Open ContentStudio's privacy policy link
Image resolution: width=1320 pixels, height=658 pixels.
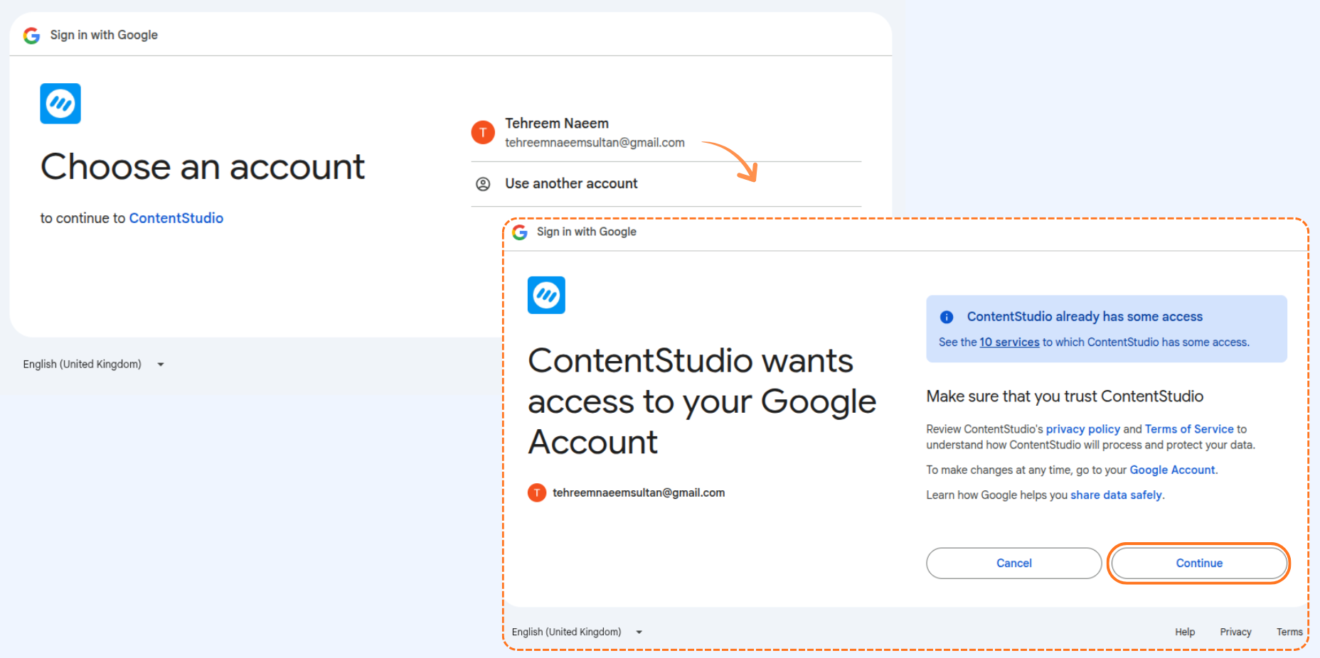(x=1082, y=429)
